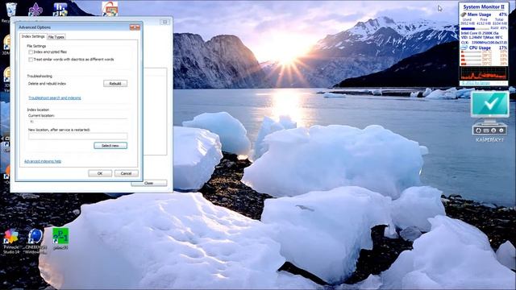The width and height of the screenshot is (516, 290).
Task: Launch the Pinnacle Studio 14 shortcut
Action: [x=11, y=242]
